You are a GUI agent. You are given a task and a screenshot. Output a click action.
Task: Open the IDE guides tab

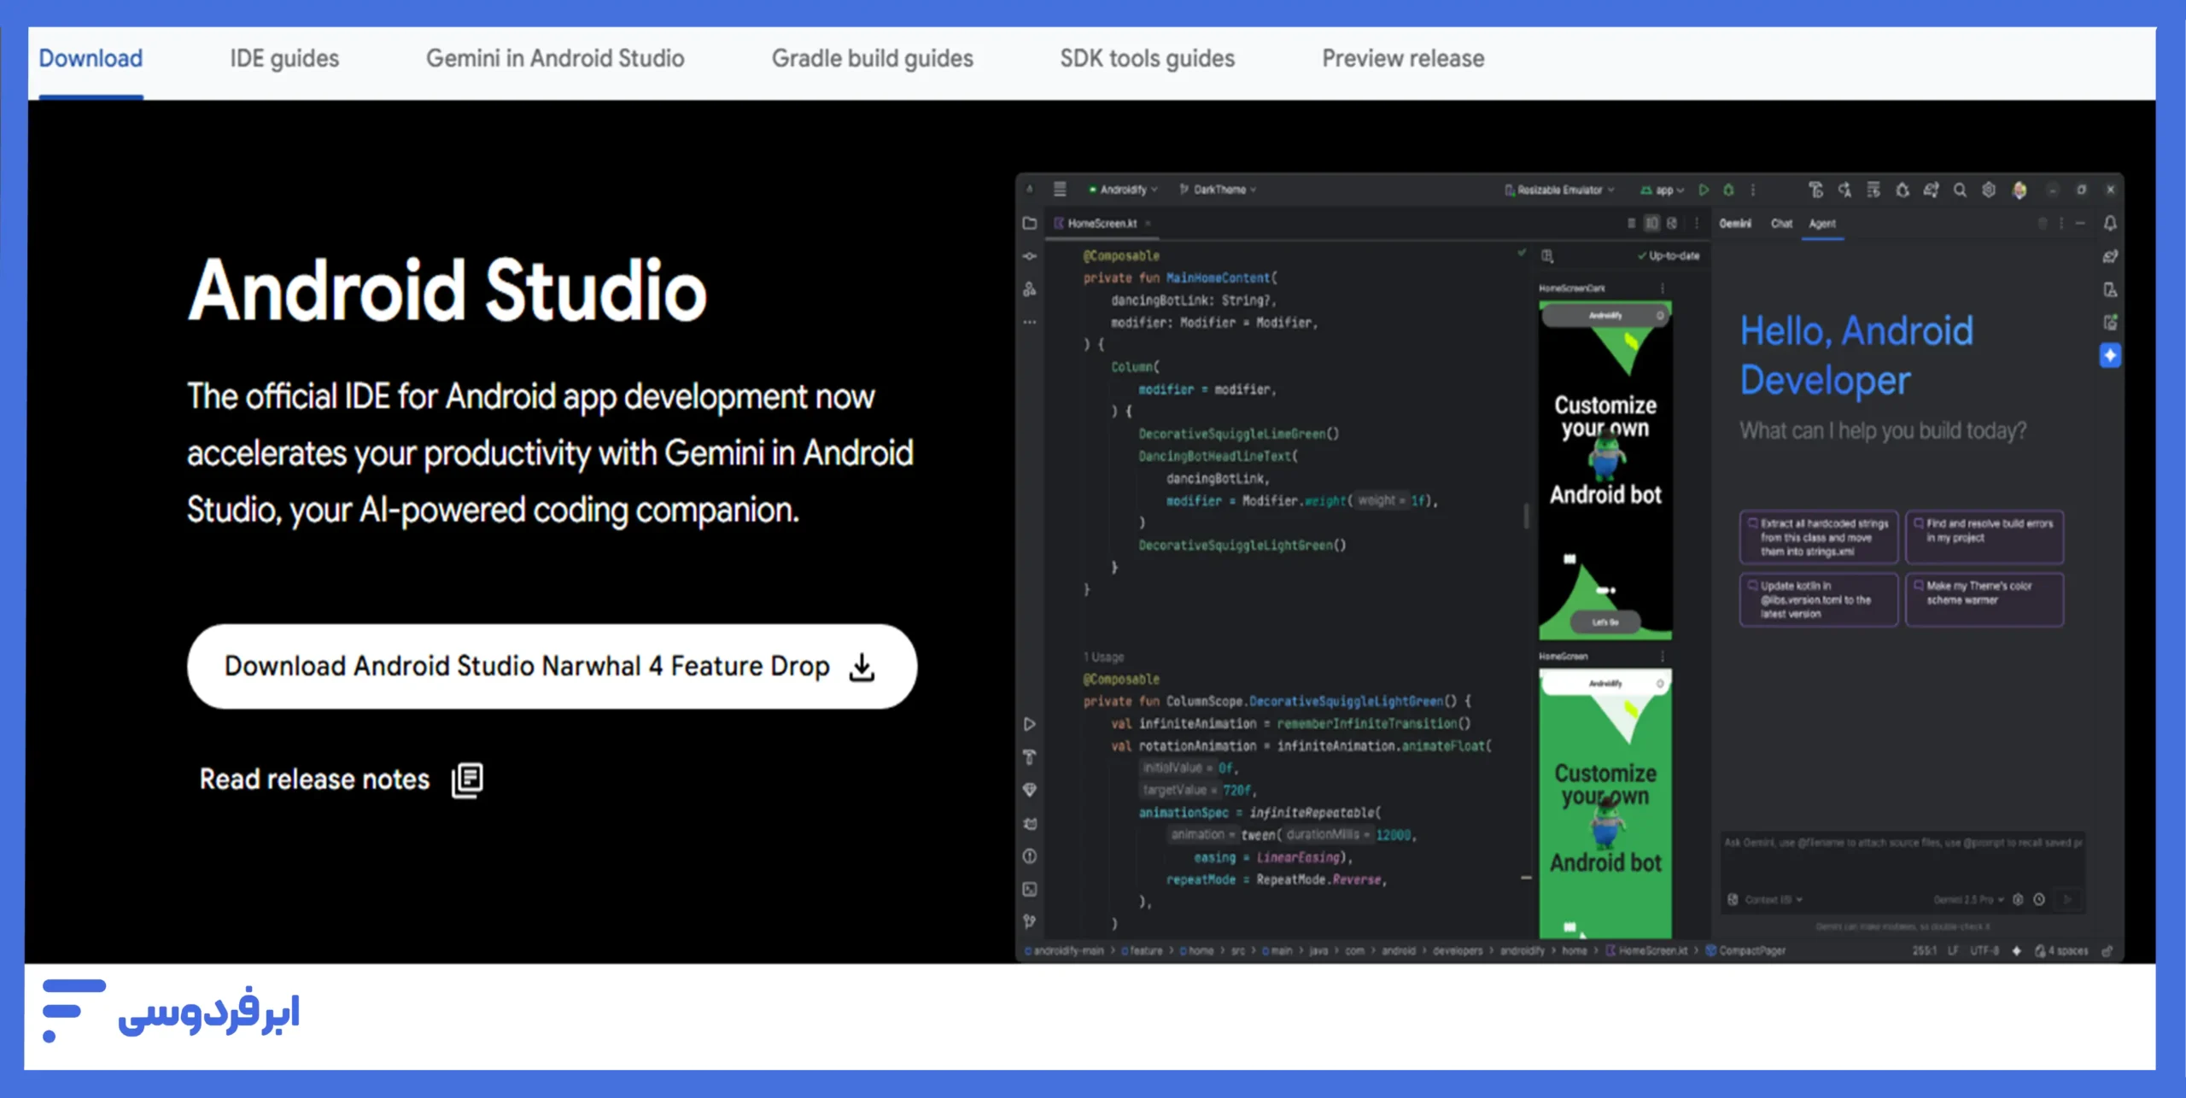pos(284,58)
